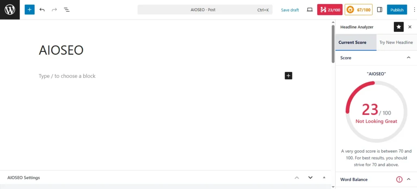Image resolution: width=417 pixels, height=189 pixels.
Task: Add a block with black plus button
Action: tap(288, 76)
